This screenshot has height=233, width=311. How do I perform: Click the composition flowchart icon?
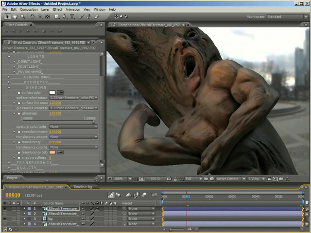[x=287, y=179]
